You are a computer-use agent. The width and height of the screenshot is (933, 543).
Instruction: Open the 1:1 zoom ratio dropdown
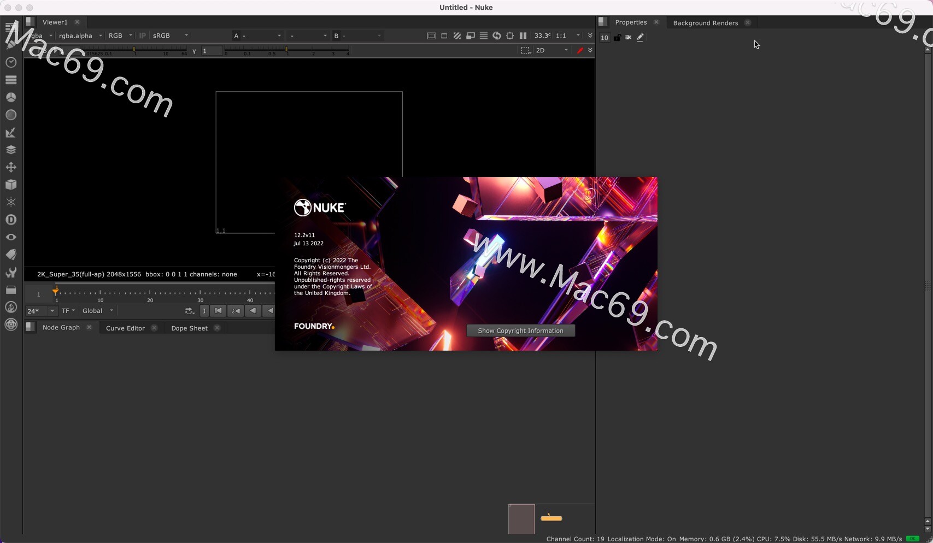(x=567, y=36)
